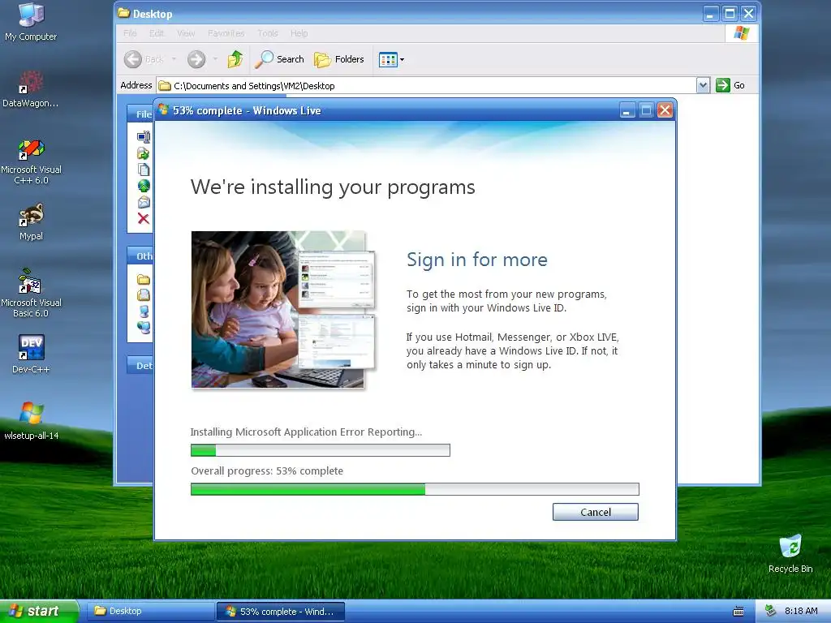The image size is (831, 623).
Task: Select the DataWagon desktop shortcut
Action: point(31,89)
